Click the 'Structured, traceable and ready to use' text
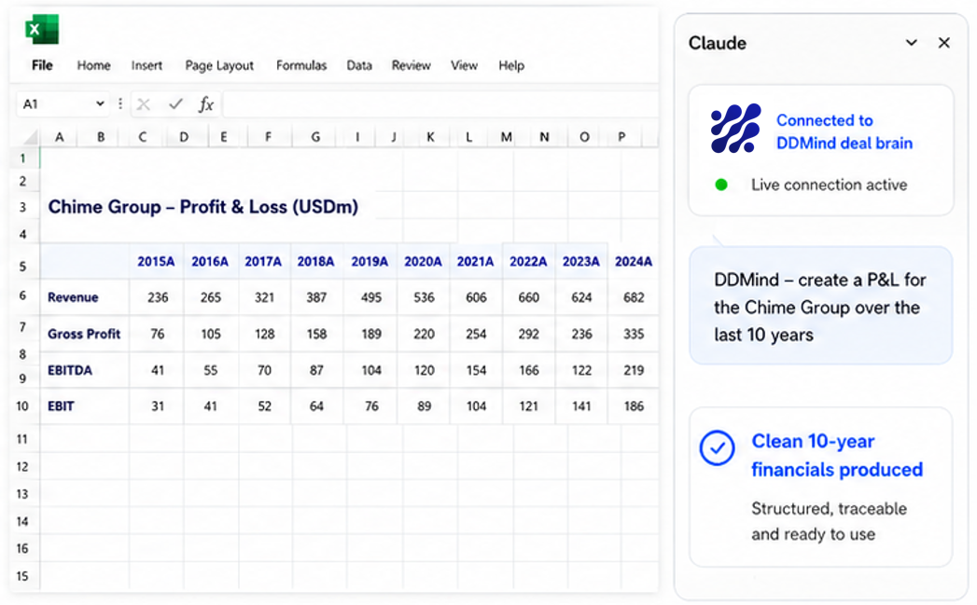This screenshot has height=605, width=977. tap(829, 521)
